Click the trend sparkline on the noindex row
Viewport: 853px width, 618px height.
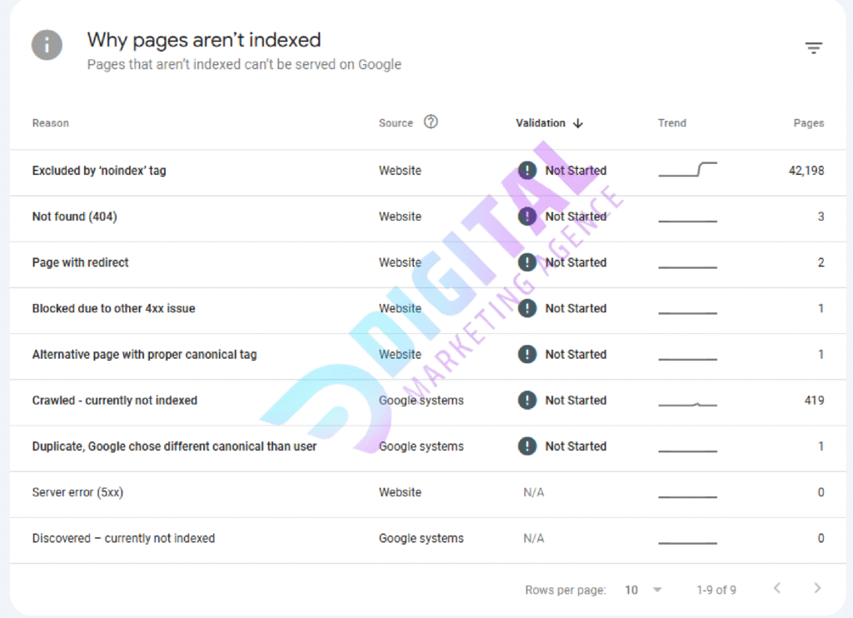pyautogui.click(x=686, y=170)
